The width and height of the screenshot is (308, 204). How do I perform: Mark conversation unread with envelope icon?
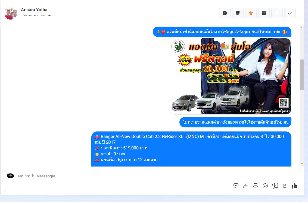tap(264, 13)
